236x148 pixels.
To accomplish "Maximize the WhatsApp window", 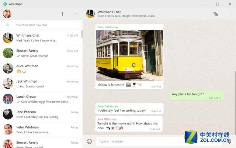I will [218, 4].
